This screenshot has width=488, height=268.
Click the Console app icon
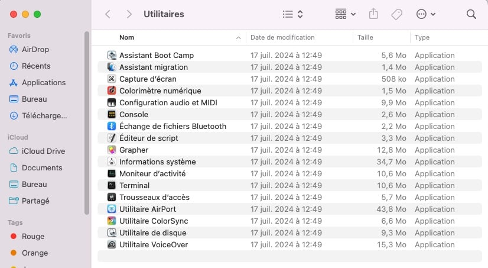(112, 114)
